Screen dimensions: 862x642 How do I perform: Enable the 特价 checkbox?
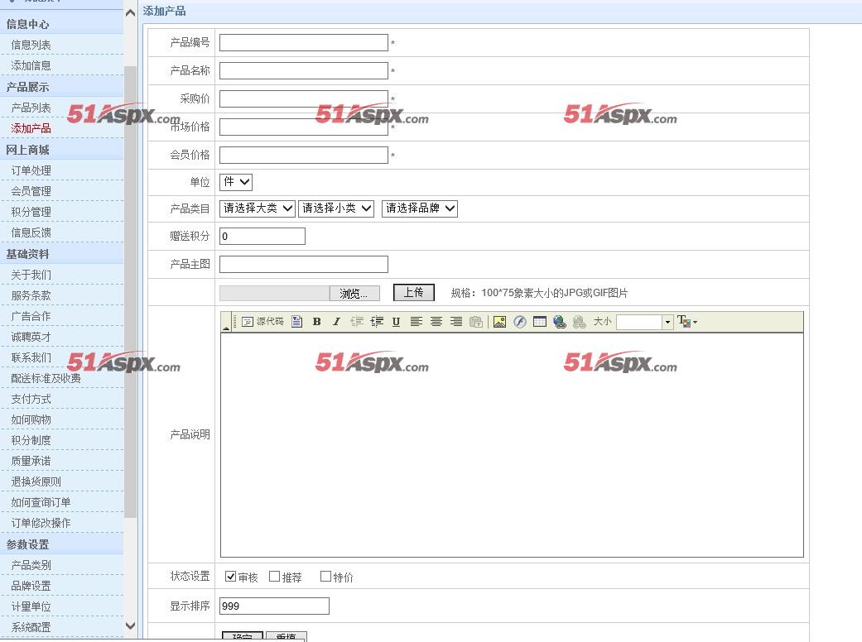(325, 576)
